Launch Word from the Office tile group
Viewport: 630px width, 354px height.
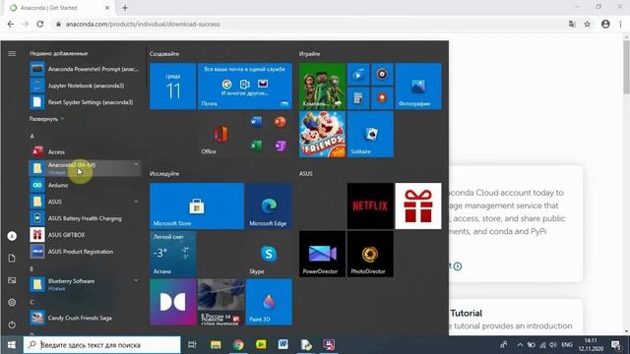click(256, 122)
